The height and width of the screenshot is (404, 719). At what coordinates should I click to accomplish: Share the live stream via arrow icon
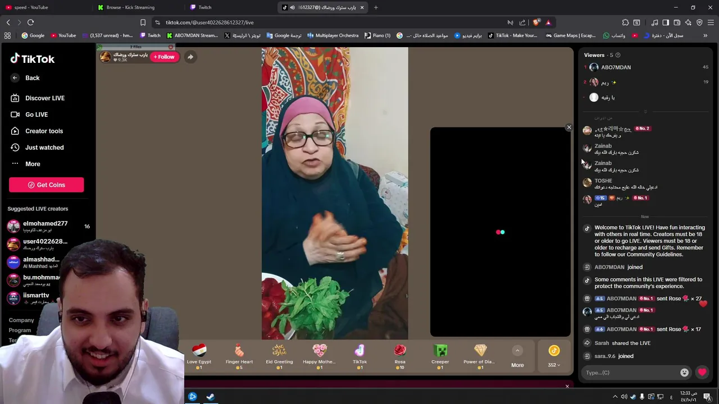(x=190, y=57)
